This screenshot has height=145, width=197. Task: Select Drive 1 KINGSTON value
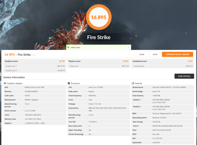(167, 126)
